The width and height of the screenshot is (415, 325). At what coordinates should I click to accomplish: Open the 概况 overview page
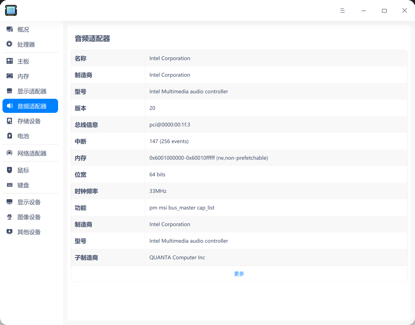(x=30, y=30)
